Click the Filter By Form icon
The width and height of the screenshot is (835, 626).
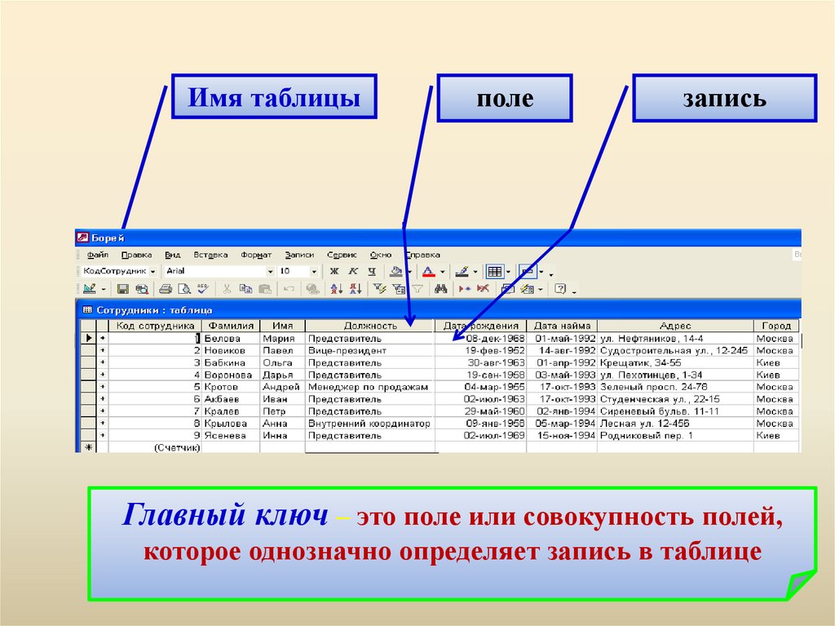(398, 289)
